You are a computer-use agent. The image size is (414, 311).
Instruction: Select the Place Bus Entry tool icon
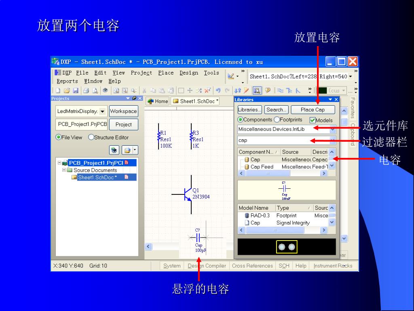298,90
